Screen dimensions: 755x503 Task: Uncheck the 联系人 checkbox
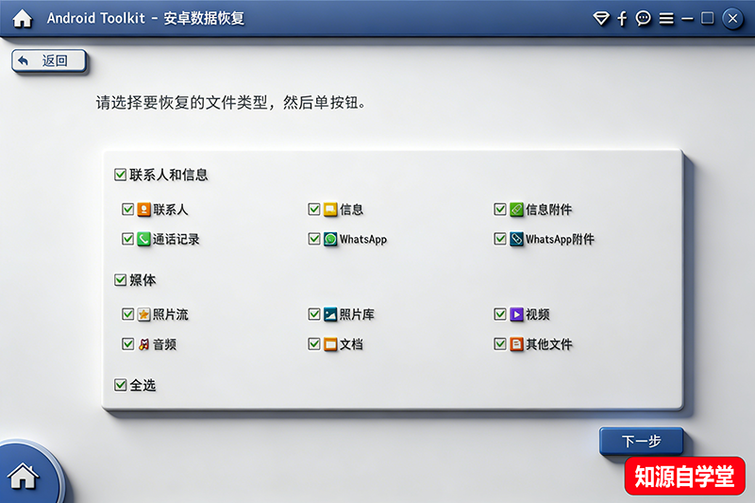(127, 210)
